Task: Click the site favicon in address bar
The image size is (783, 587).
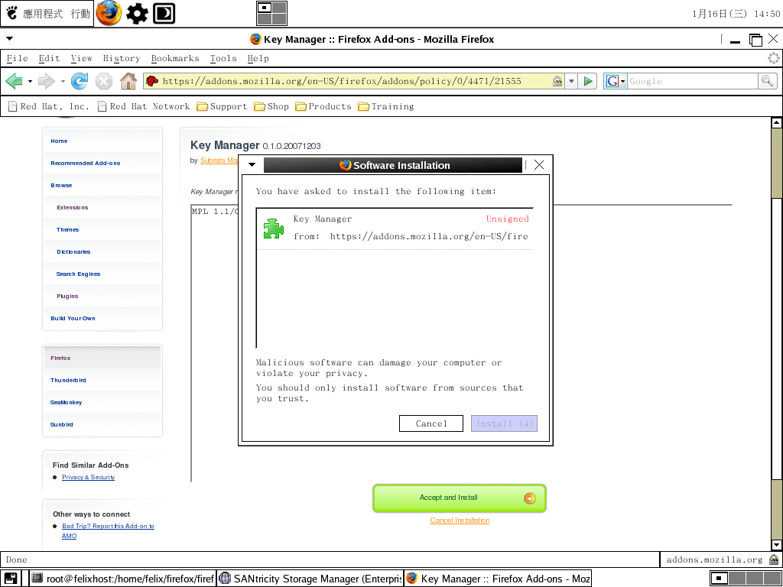Action: coord(152,81)
